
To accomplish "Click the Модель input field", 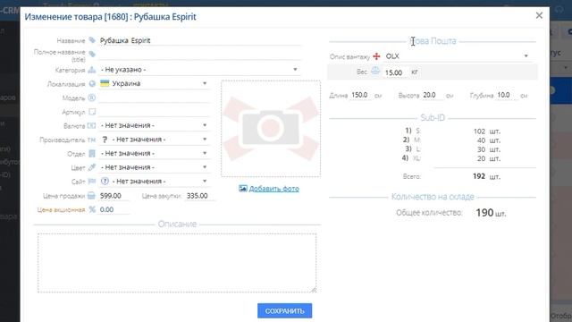I will 155,97.
